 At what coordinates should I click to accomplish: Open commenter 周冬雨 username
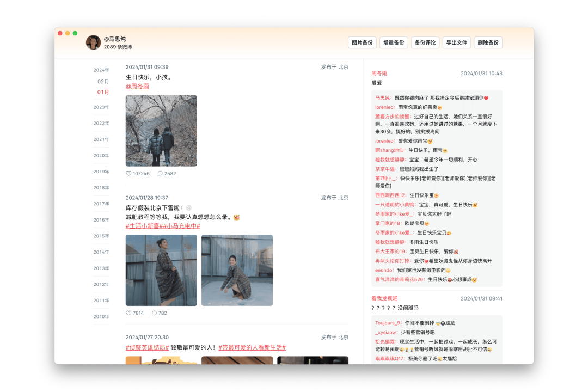[379, 73]
